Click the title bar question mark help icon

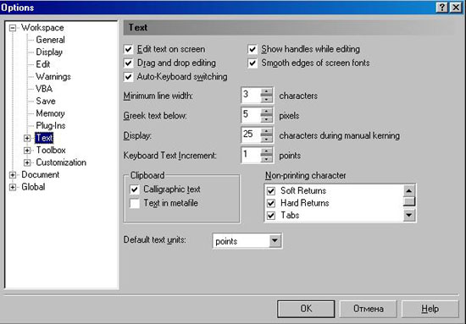(442, 7)
